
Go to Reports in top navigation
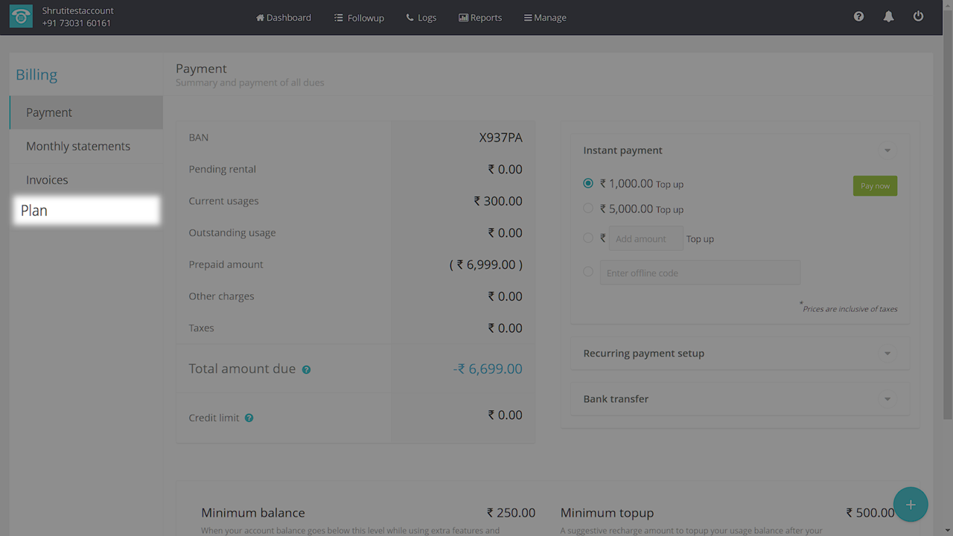(x=480, y=17)
